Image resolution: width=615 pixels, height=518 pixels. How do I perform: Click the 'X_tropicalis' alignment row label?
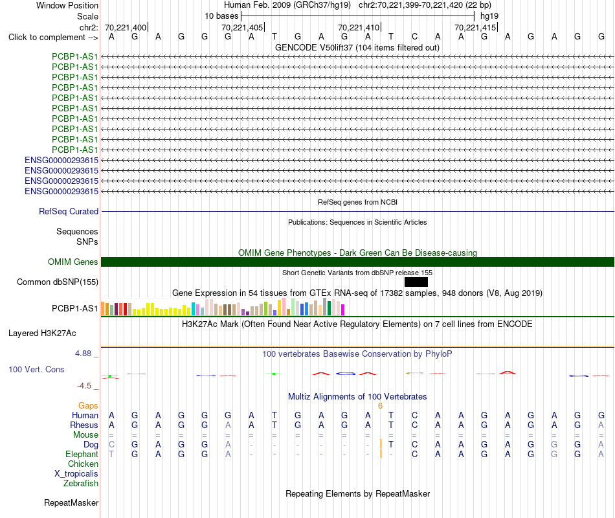tap(76, 474)
